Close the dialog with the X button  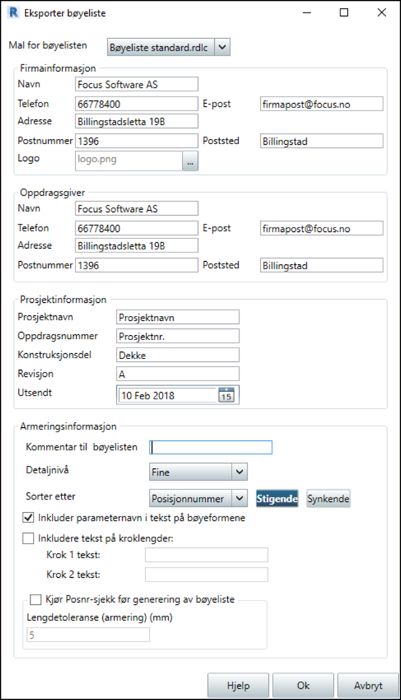pyautogui.click(x=382, y=12)
